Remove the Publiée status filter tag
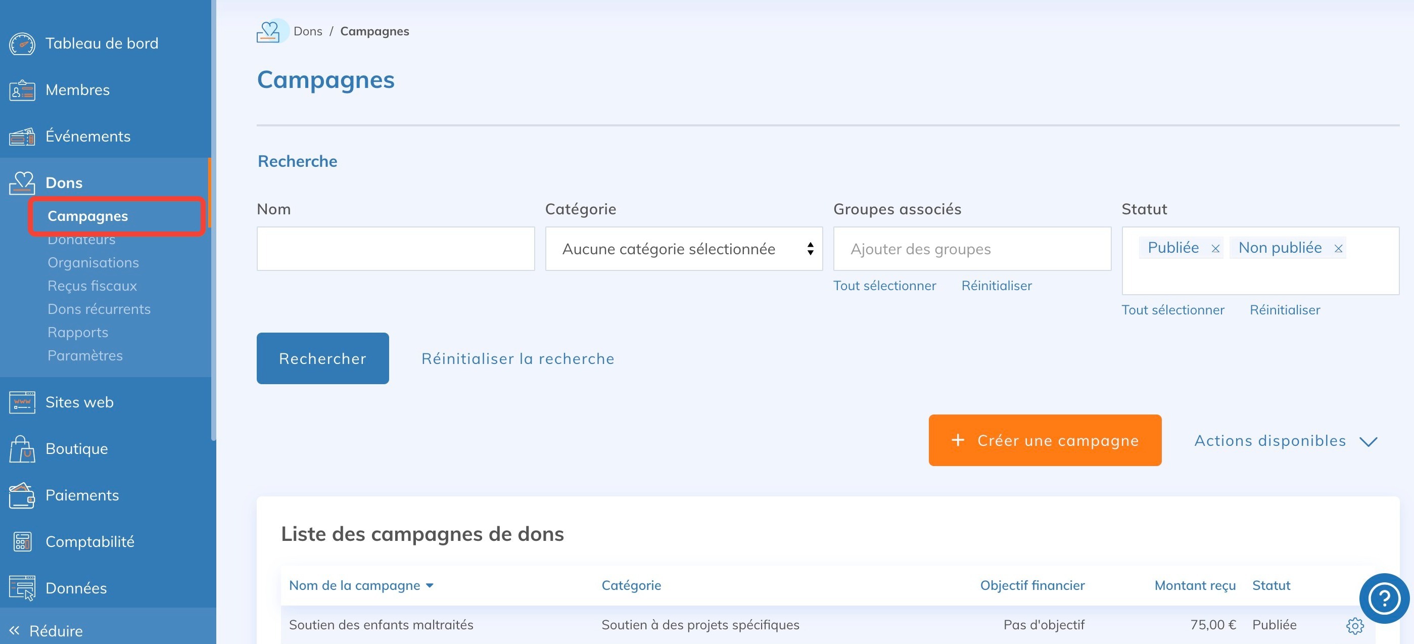1414x644 pixels. 1215,249
